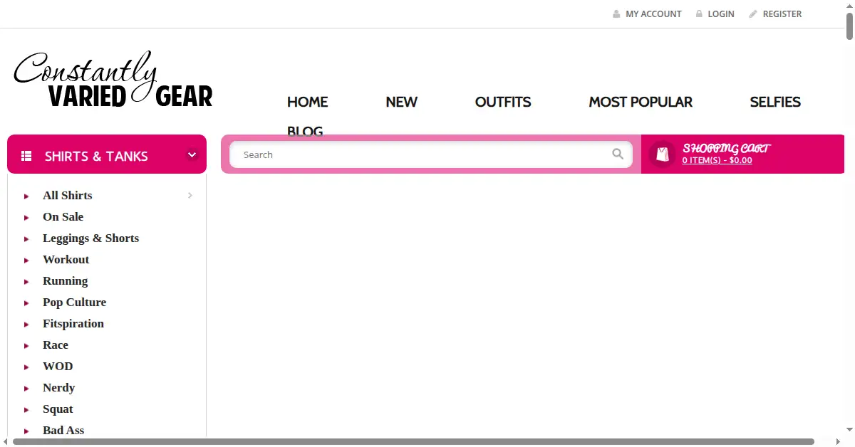855x447 pixels.
Task: Select the Squat category
Action: coord(58,409)
